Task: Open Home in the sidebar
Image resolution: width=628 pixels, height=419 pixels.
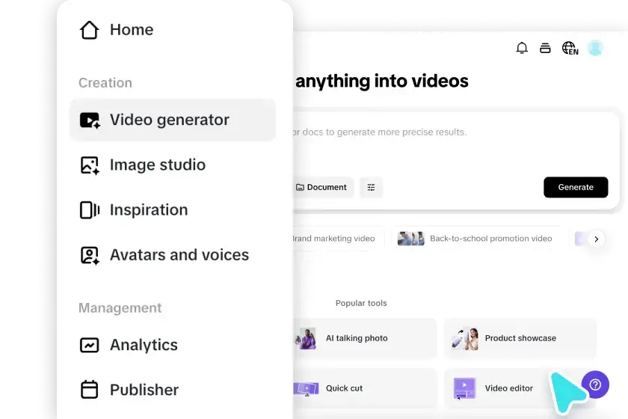Action: coord(132,30)
